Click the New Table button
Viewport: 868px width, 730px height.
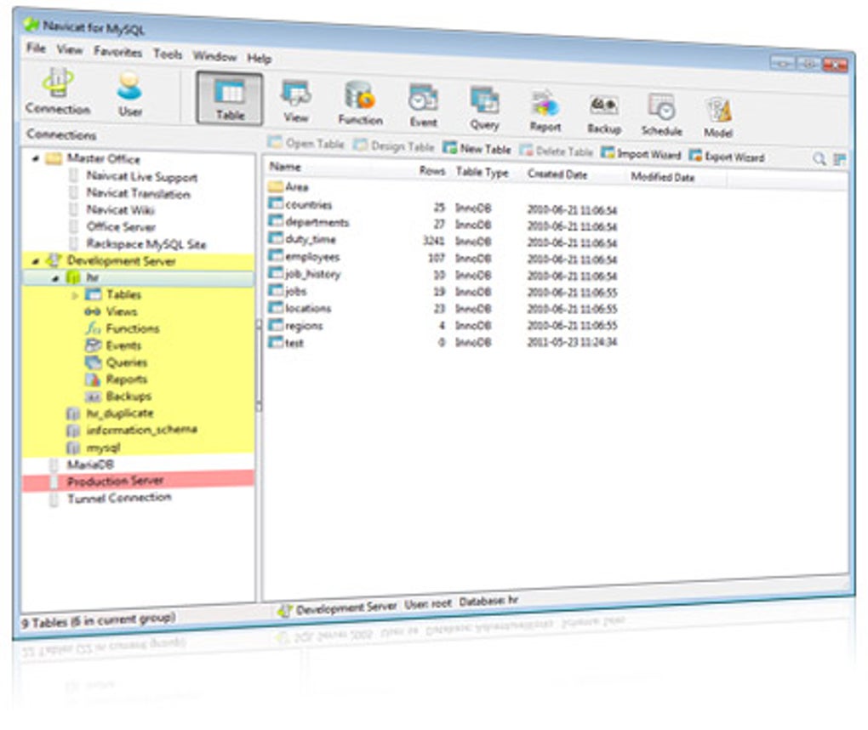pyautogui.click(x=477, y=148)
